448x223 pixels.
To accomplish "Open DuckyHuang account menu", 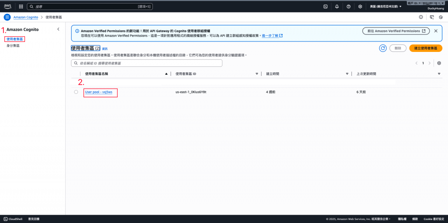I will click(x=436, y=9).
